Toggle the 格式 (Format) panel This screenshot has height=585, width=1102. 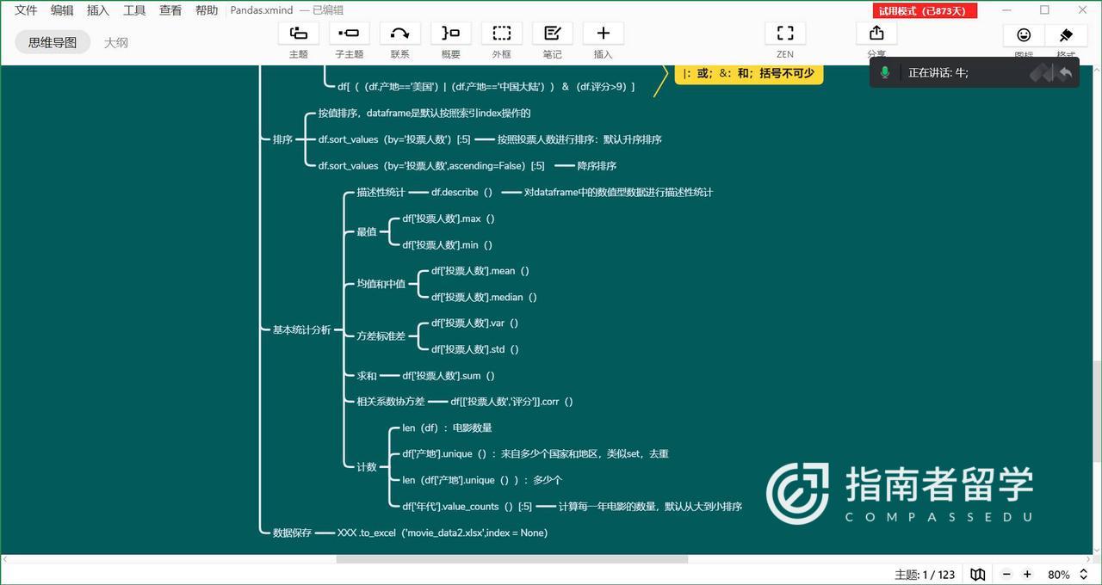1066,35
